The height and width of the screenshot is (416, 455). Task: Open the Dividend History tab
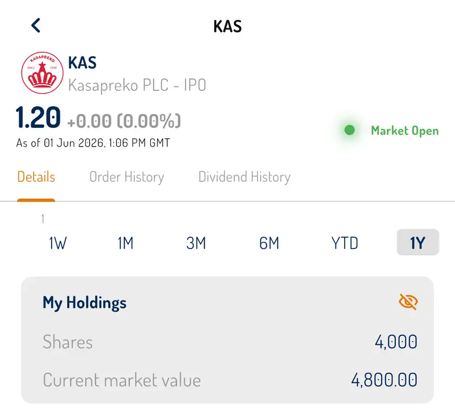tap(245, 177)
